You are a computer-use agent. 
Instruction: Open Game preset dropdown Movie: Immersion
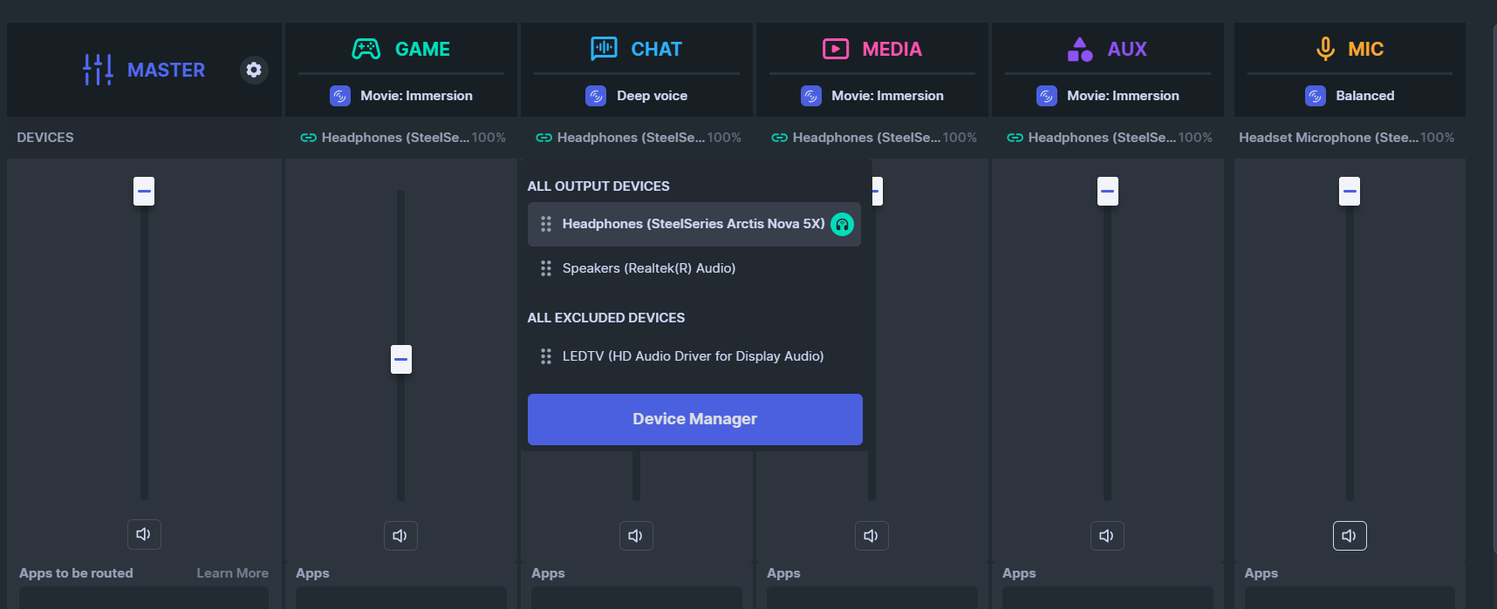401,96
